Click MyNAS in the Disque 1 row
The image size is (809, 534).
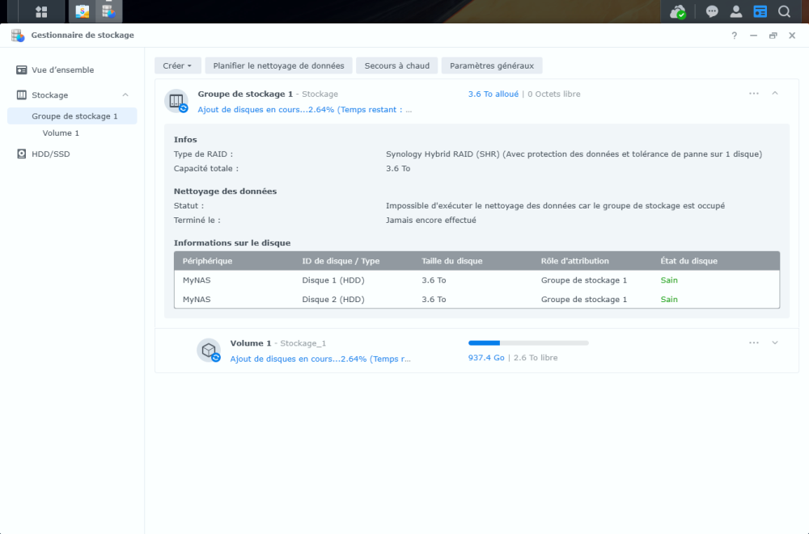[197, 280]
